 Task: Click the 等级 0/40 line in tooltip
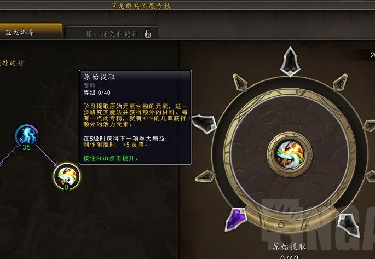click(97, 93)
